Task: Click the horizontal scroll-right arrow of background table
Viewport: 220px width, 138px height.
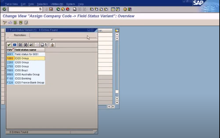Action: coord(113,107)
